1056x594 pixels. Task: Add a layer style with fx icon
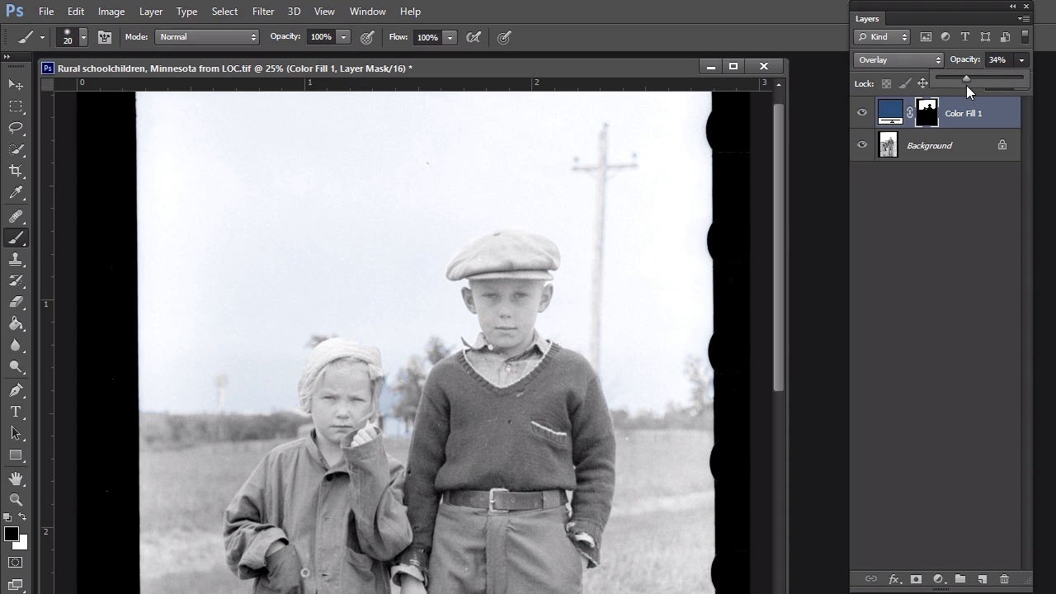893,579
